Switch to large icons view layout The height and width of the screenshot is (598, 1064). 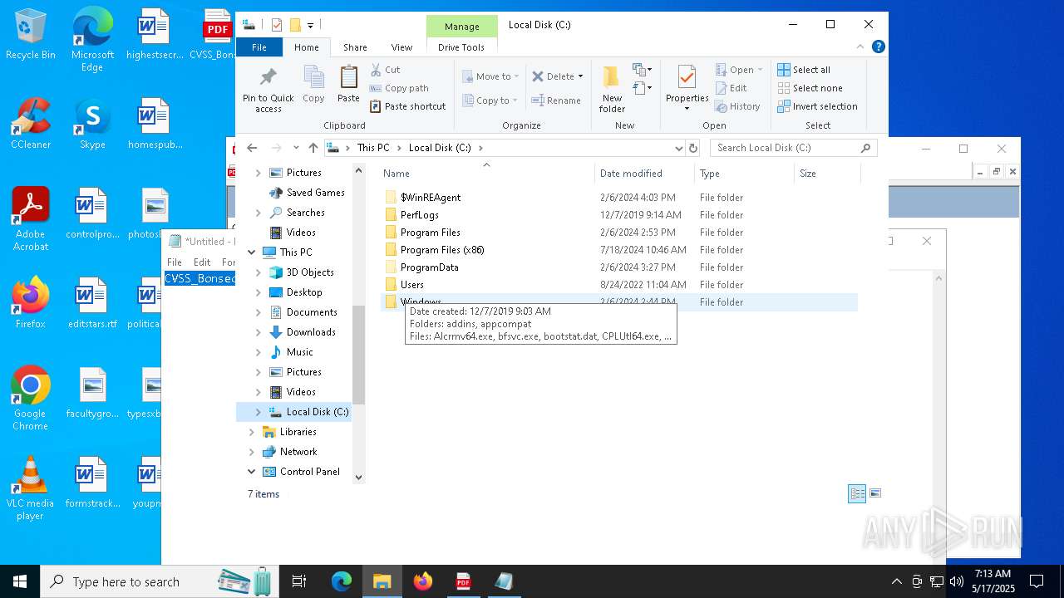click(874, 493)
